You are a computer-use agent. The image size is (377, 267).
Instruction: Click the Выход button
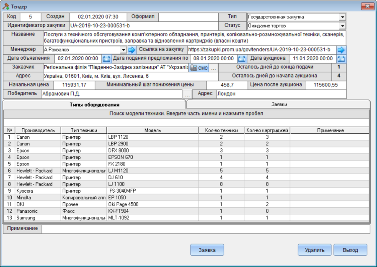coord(350,250)
